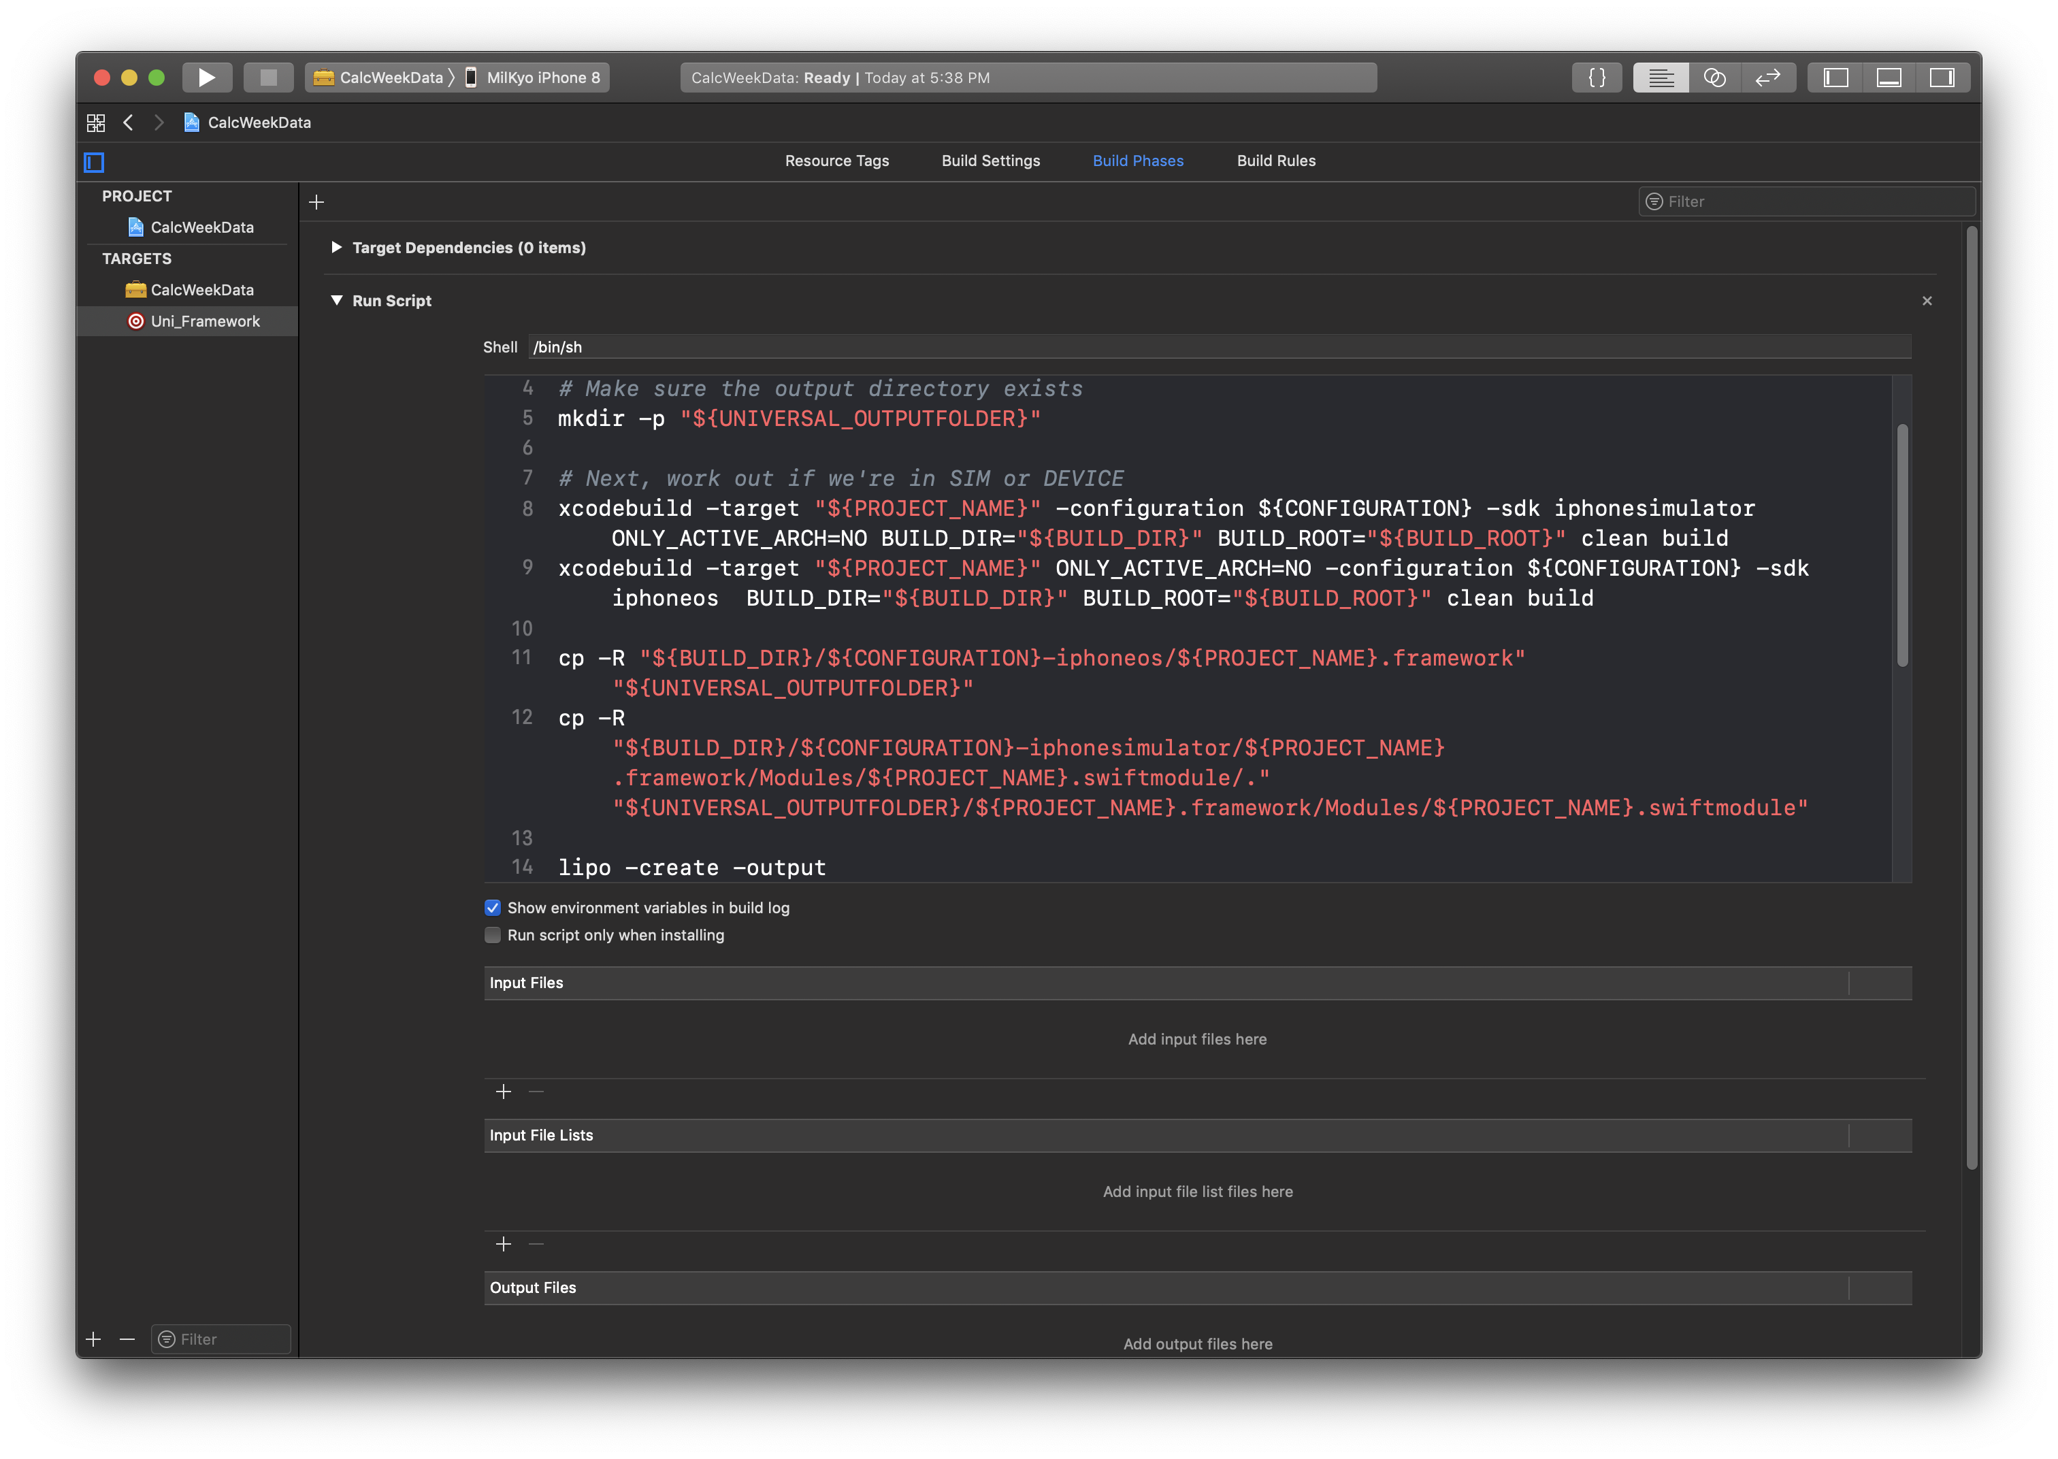Collapse the Run Script phase
This screenshot has width=2058, height=1459.
coord(336,300)
